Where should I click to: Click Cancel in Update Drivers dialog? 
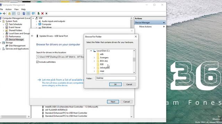126,102
